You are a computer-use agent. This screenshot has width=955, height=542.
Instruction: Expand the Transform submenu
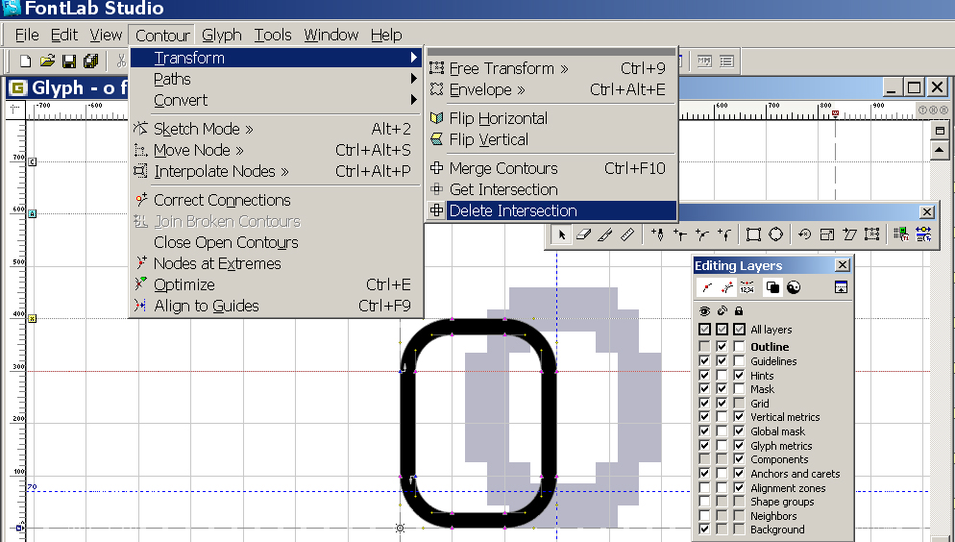276,58
